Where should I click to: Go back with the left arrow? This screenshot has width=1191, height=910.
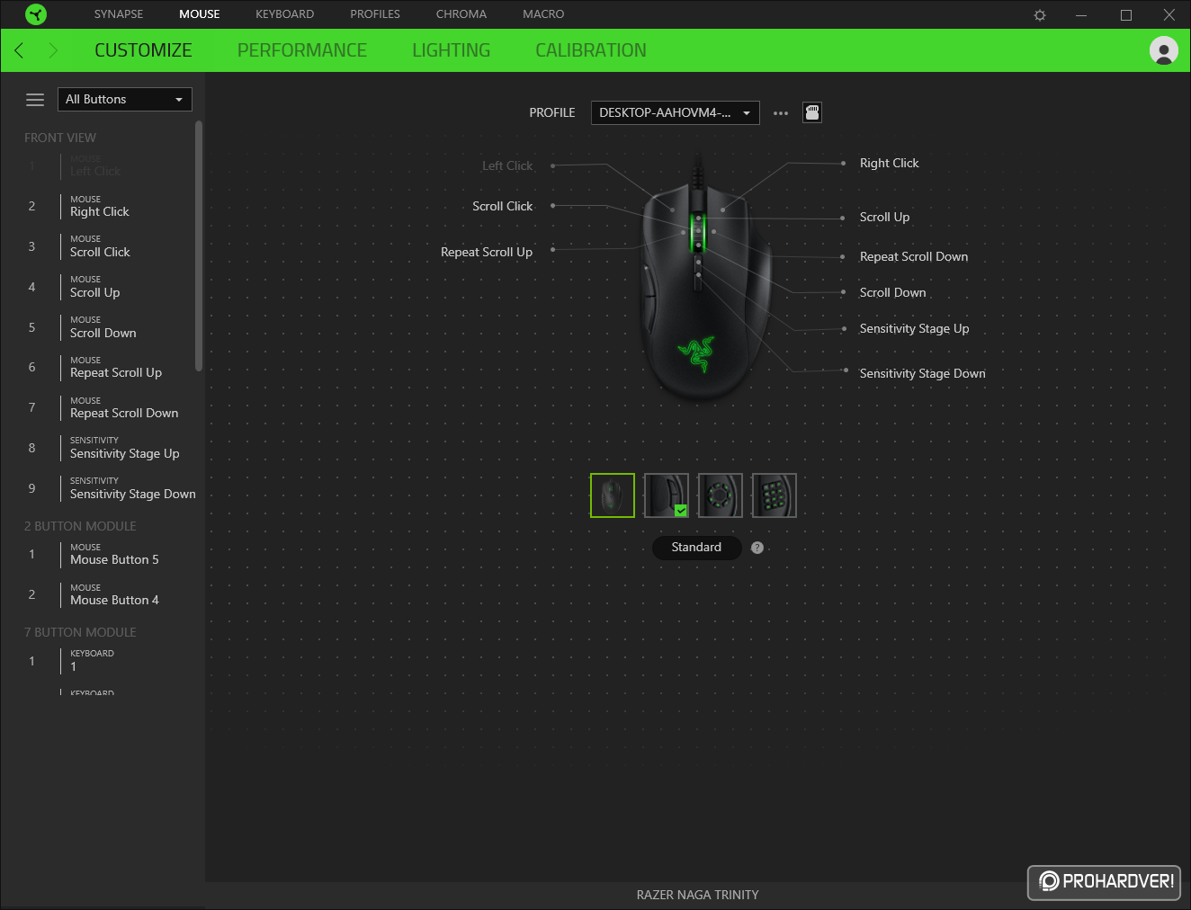[x=19, y=50]
